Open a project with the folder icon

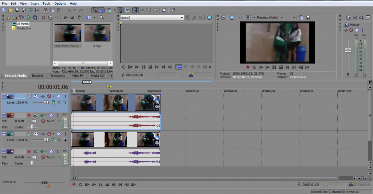11,10
